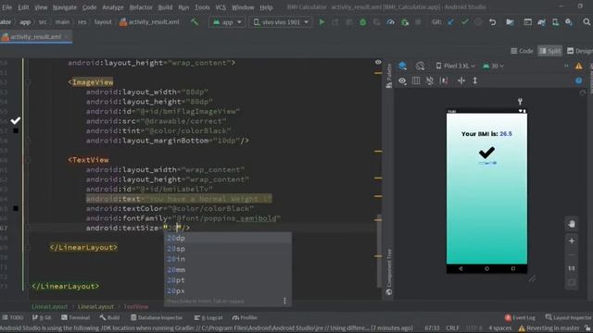The width and height of the screenshot is (593, 333).
Task: Click the res breadcrumb in navigation bar
Action: point(82,22)
